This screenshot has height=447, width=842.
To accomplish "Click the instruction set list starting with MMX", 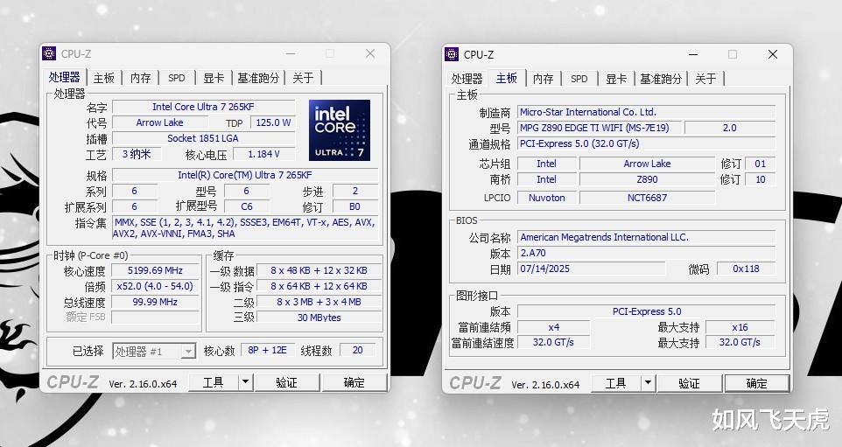I will [x=245, y=227].
